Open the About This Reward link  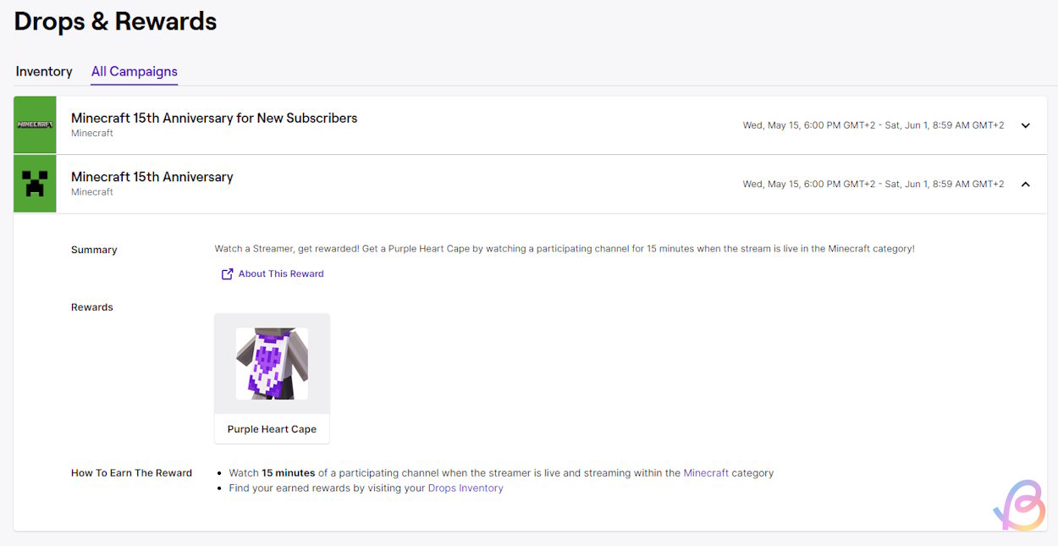(280, 273)
